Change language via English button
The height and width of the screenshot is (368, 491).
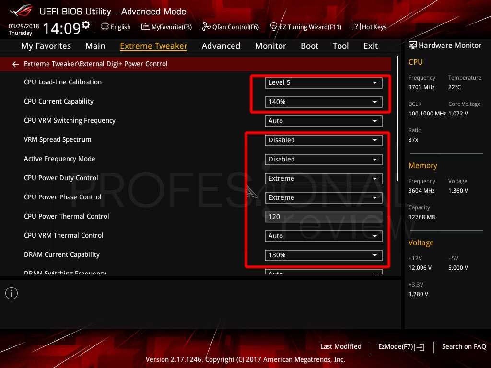click(120, 27)
